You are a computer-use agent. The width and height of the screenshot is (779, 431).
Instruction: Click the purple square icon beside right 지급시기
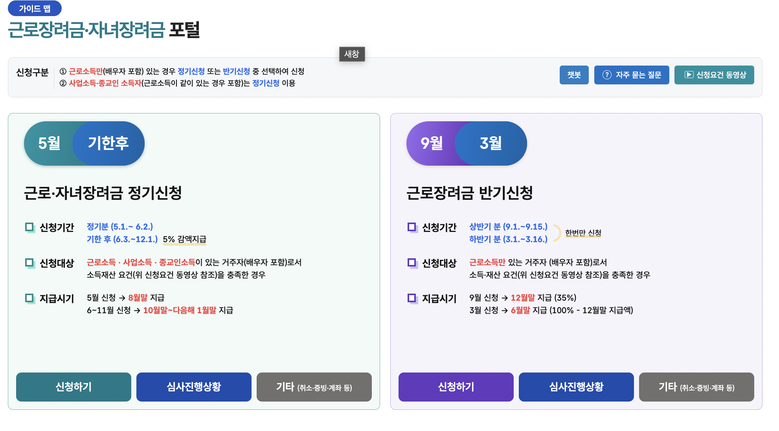pos(412,298)
